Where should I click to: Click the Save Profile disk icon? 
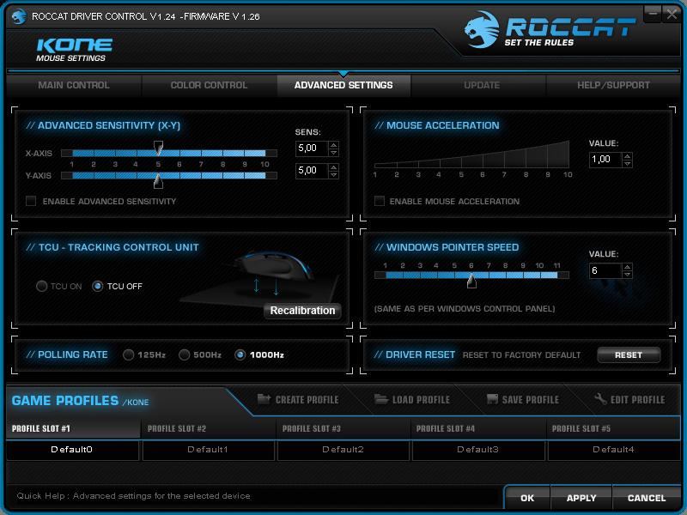tap(492, 399)
